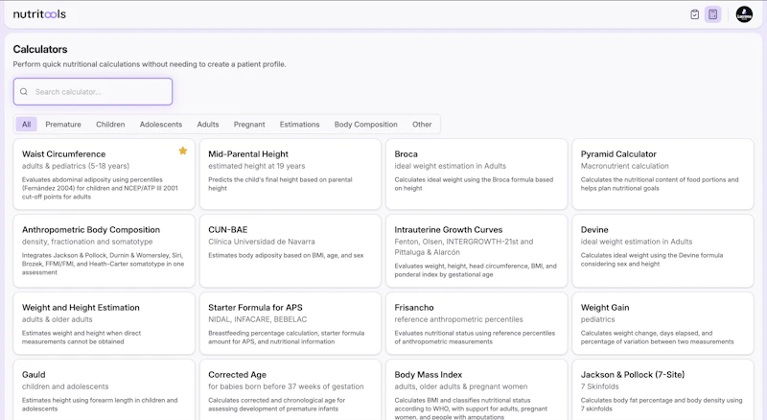Filter by Adults tab
This screenshot has height=420, width=767.
coord(208,125)
